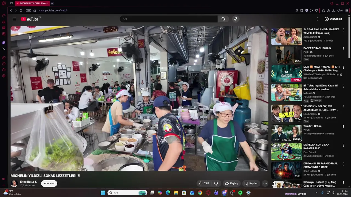This screenshot has width=351, height=197.
Task: Open VALORANT Challengers live stream thumbnail
Action: (x=287, y=74)
